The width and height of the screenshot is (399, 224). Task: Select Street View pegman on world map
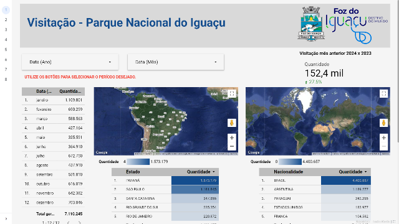point(383,123)
